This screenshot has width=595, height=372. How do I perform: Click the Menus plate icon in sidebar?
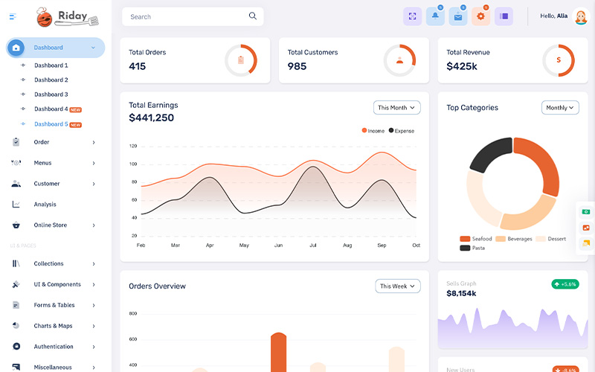pyautogui.click(x=16, y=163)
